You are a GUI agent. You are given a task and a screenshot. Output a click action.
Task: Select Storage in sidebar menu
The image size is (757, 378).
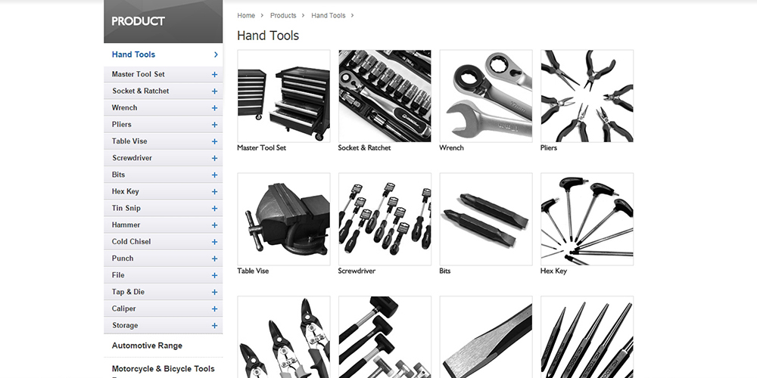click(125, 325)
